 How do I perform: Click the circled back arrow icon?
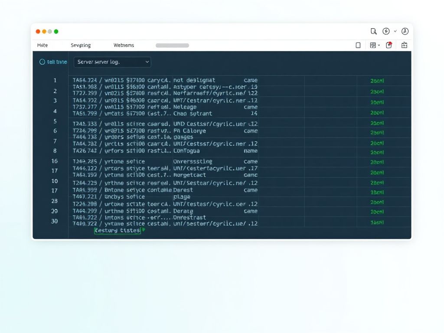point(386,31)
